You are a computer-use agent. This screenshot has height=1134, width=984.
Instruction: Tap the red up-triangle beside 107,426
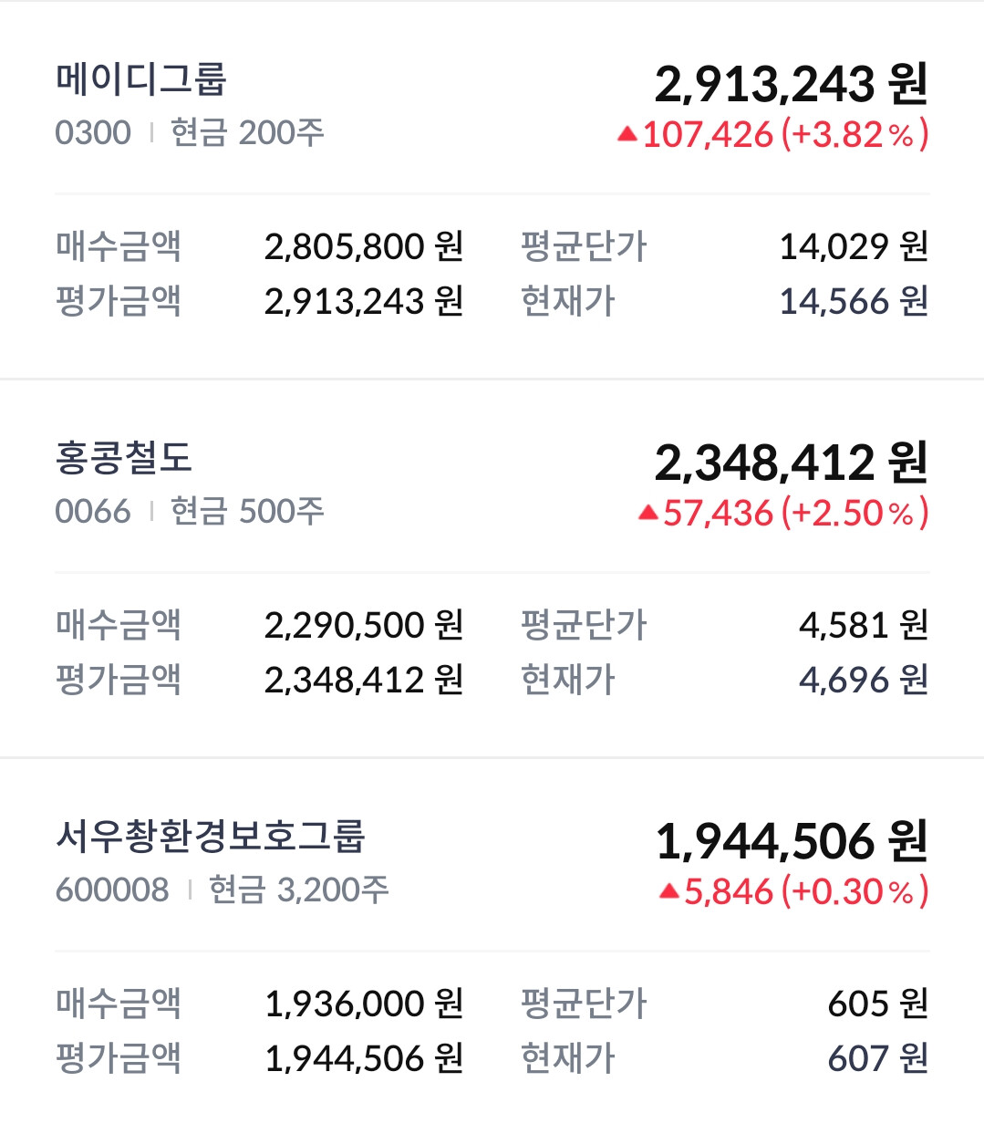click(x=627, y=135)
